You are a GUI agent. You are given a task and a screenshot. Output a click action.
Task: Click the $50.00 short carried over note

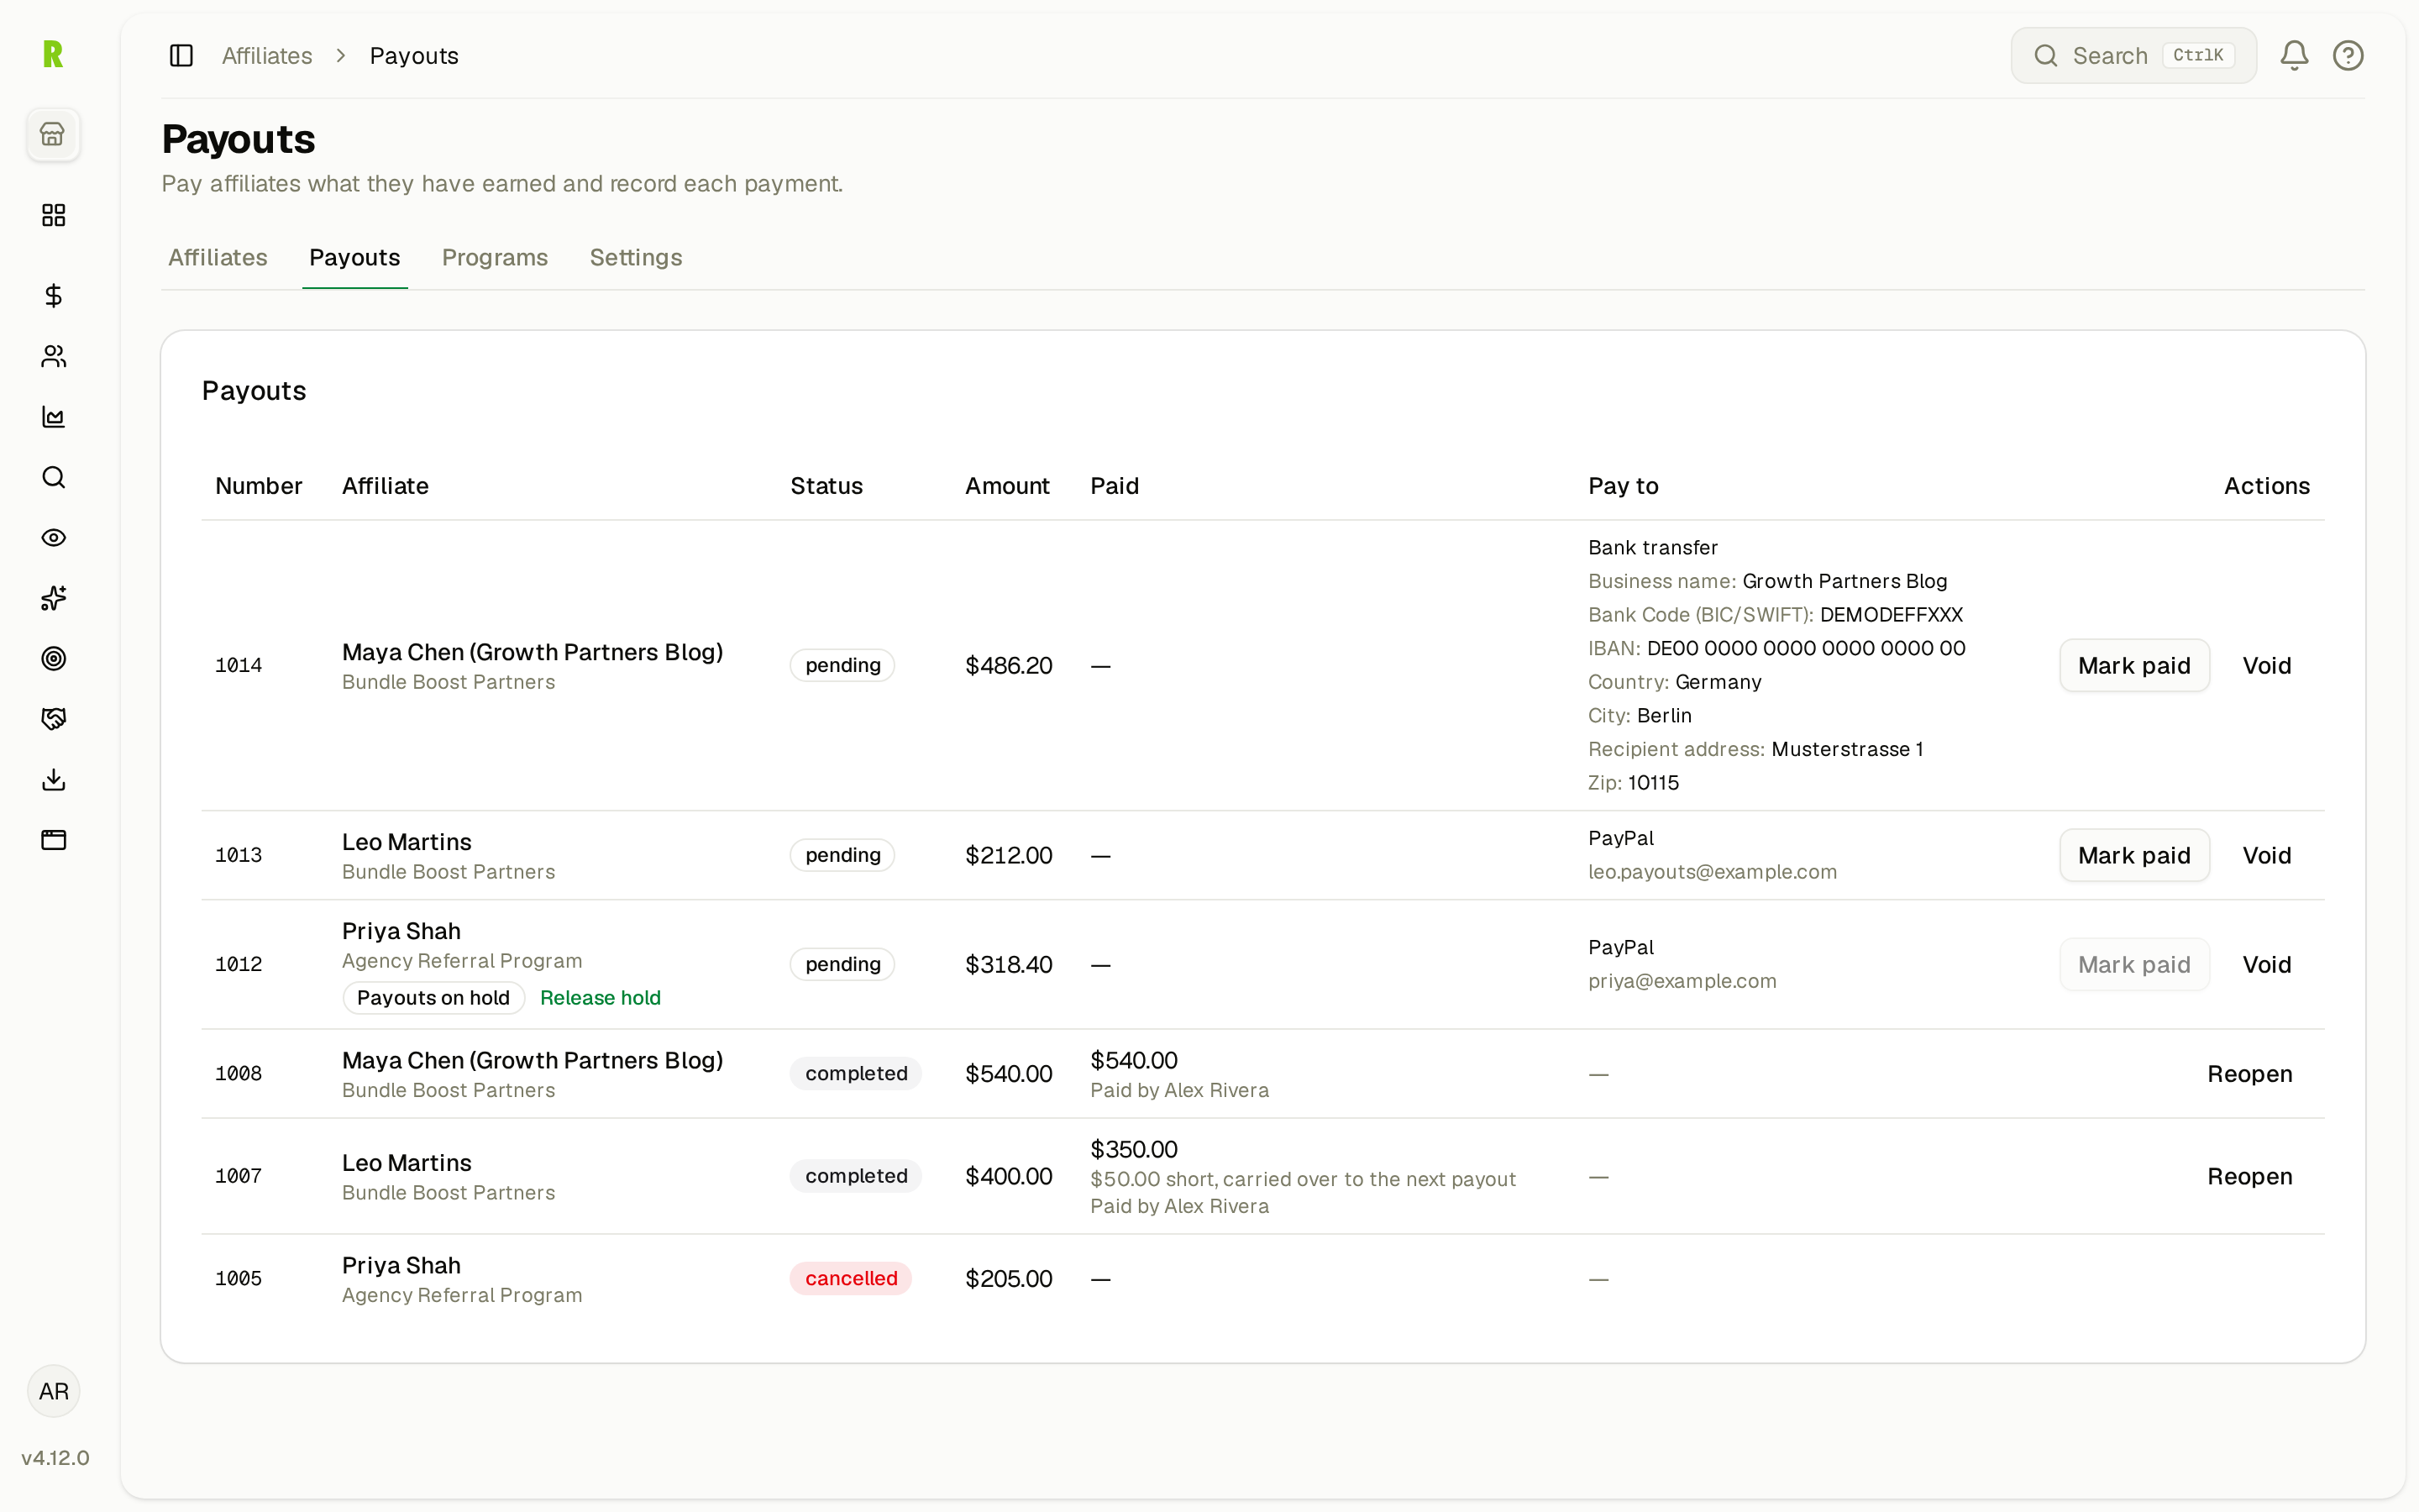[x=1303, y=1179]
